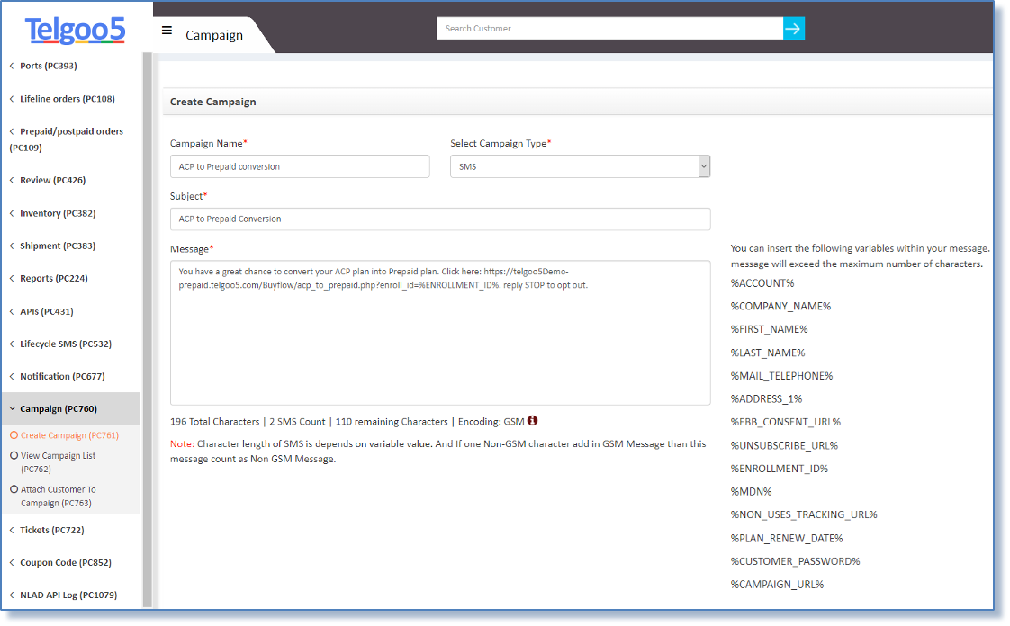Open Reports (PC224) menu item
The image size is (1010, 626).
tap(53, 279)
